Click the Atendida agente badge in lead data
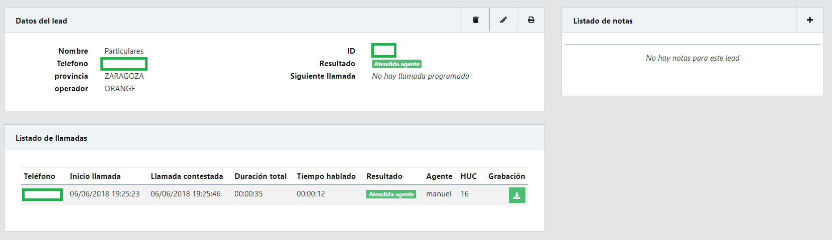The height and width of the screenshot is (240, 832). click(396, 64)
